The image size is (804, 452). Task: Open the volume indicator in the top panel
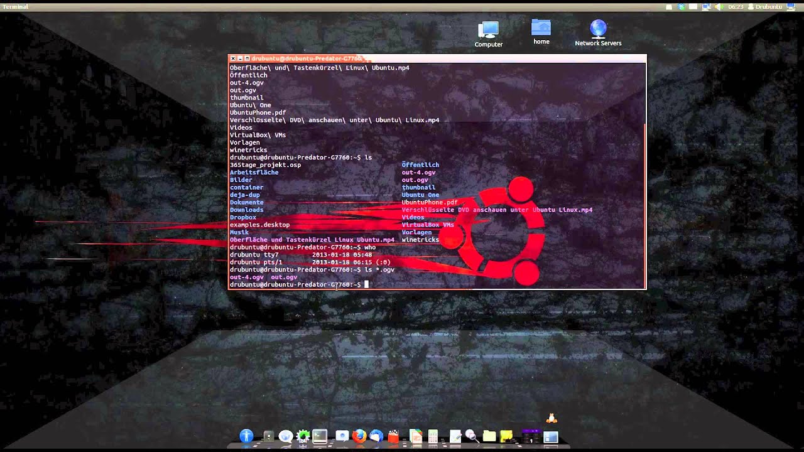click(719, 7)
